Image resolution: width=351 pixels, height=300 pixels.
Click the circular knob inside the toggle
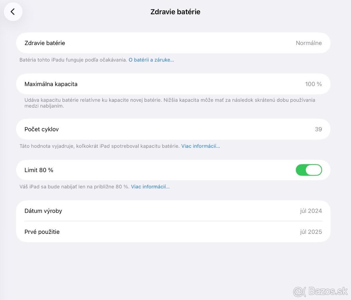point(314,170)
